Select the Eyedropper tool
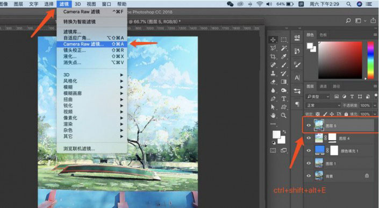 tap(284, 57)
